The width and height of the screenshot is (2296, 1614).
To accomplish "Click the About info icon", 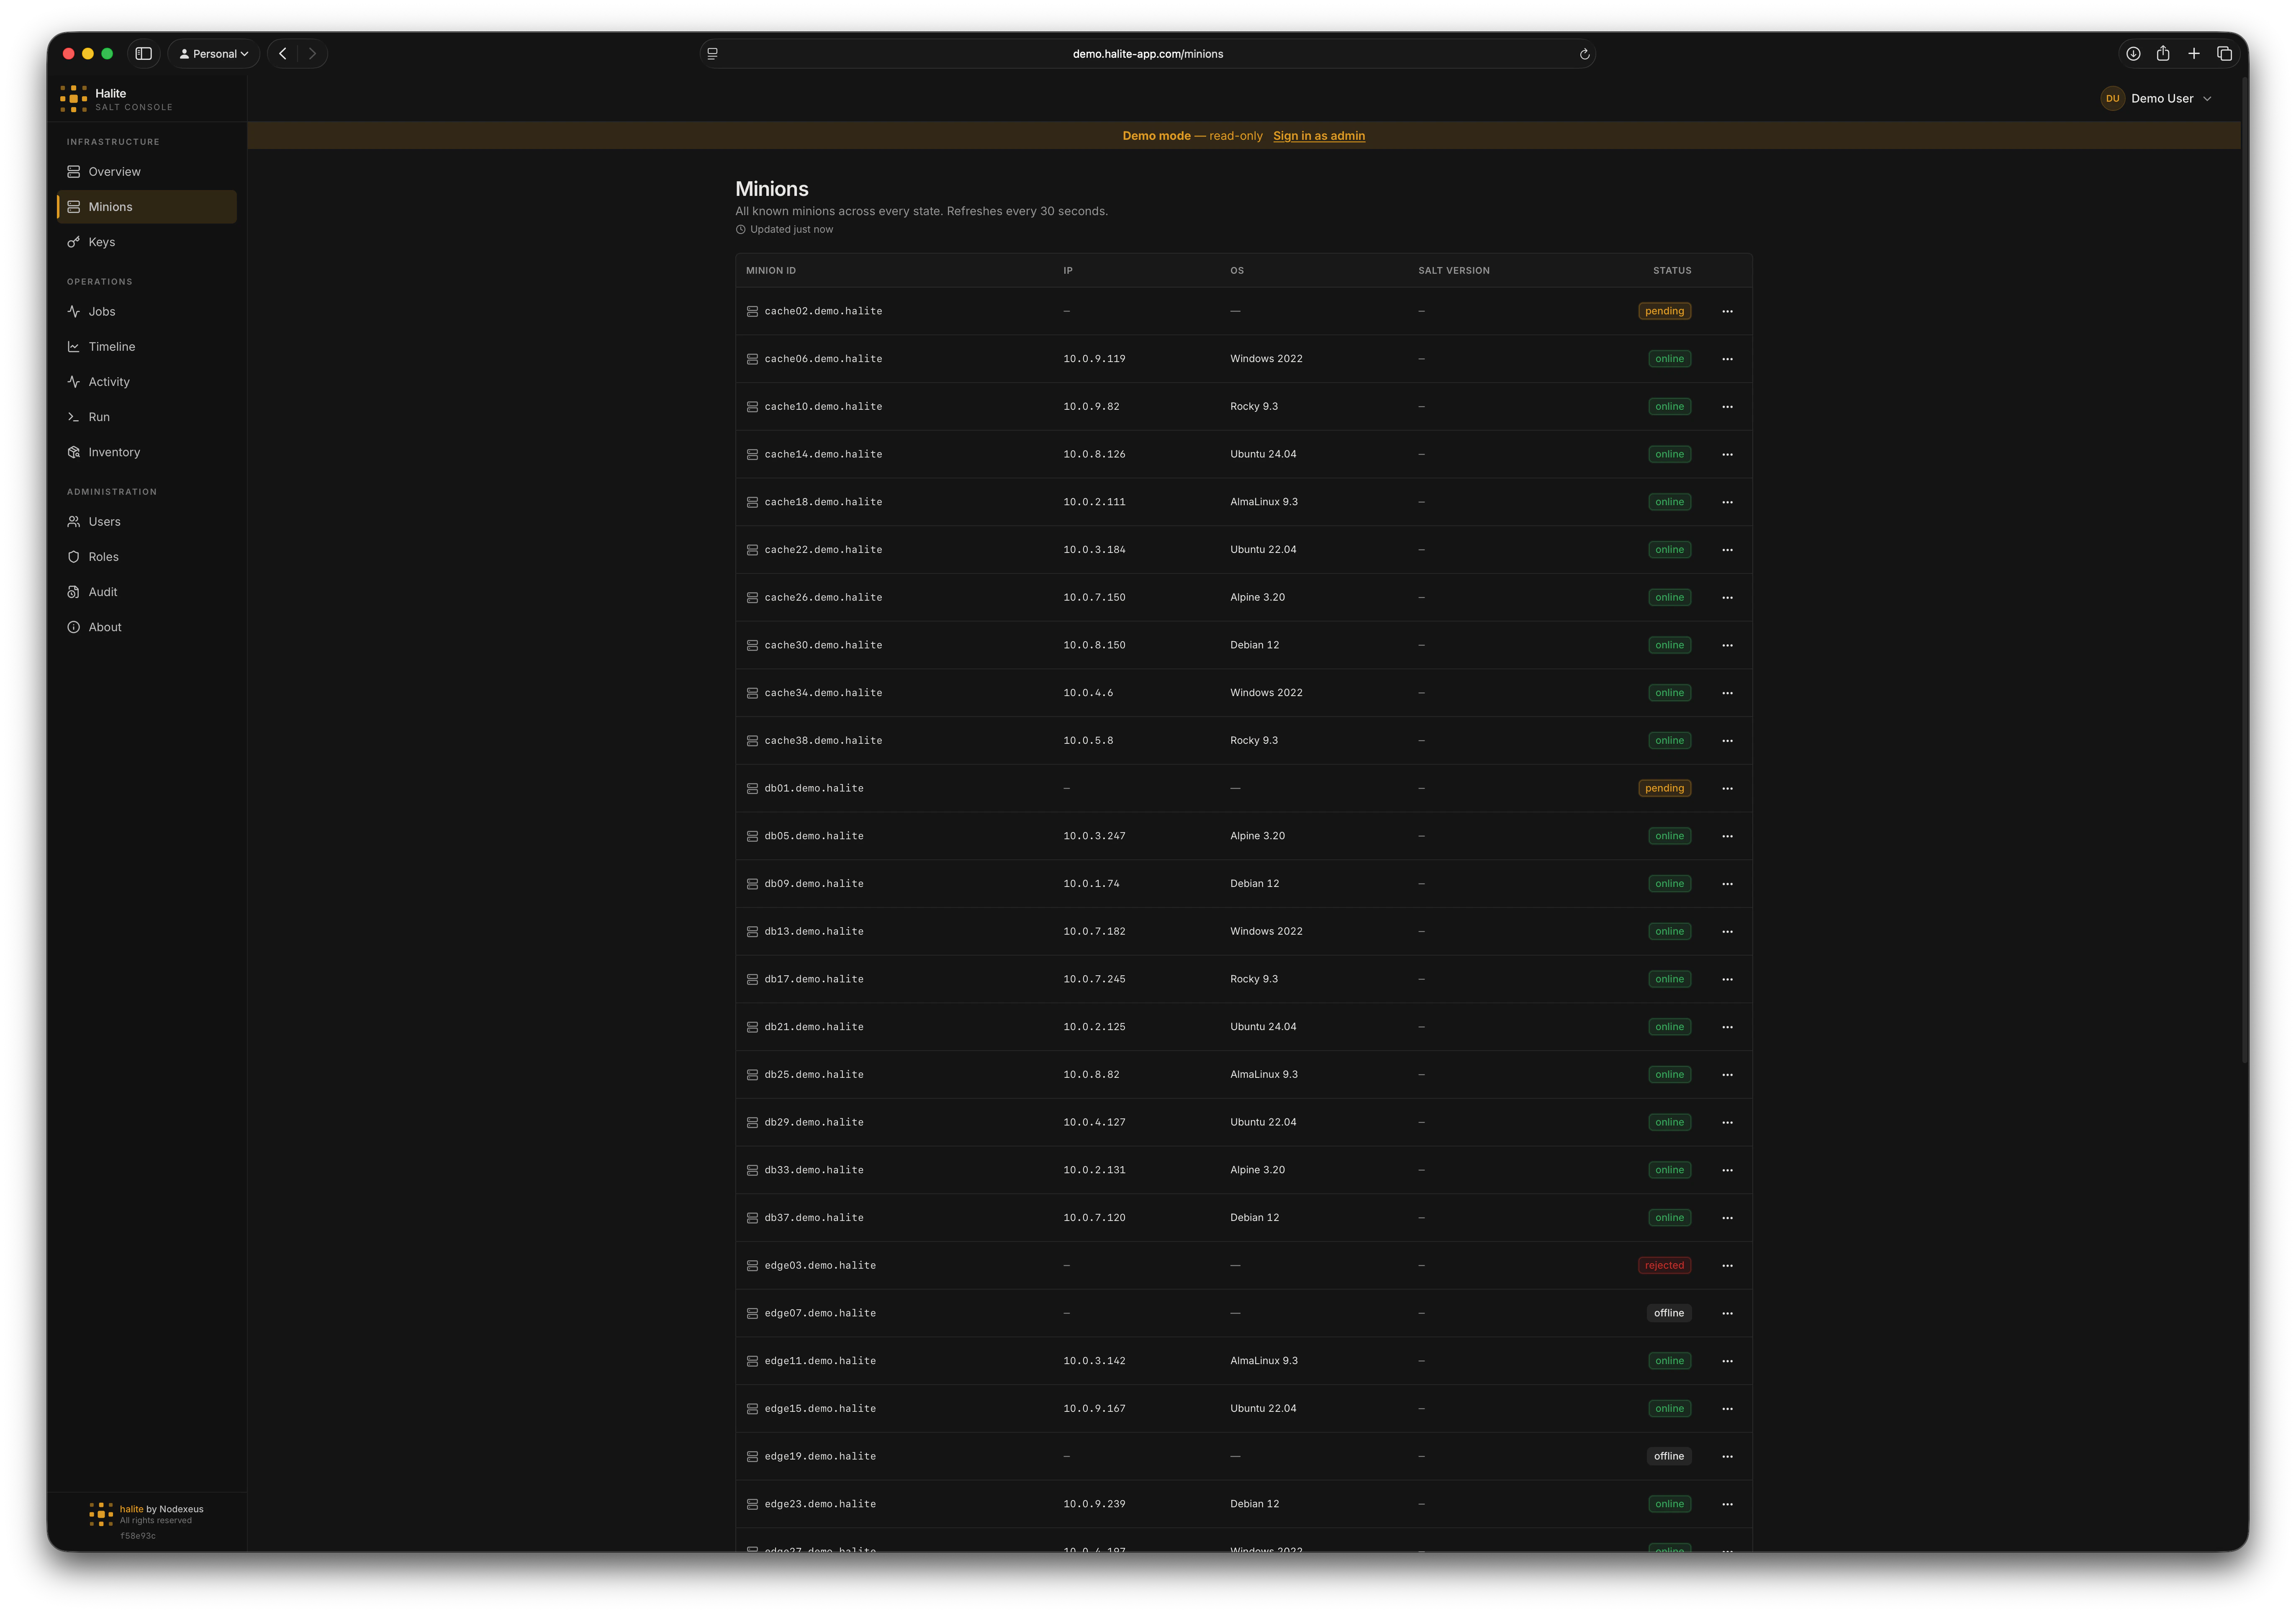I will point(73,627).
